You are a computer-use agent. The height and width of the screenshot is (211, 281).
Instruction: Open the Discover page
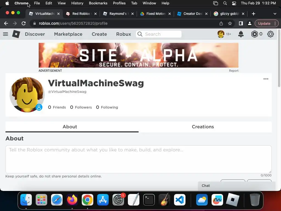(x=35, y=34)
